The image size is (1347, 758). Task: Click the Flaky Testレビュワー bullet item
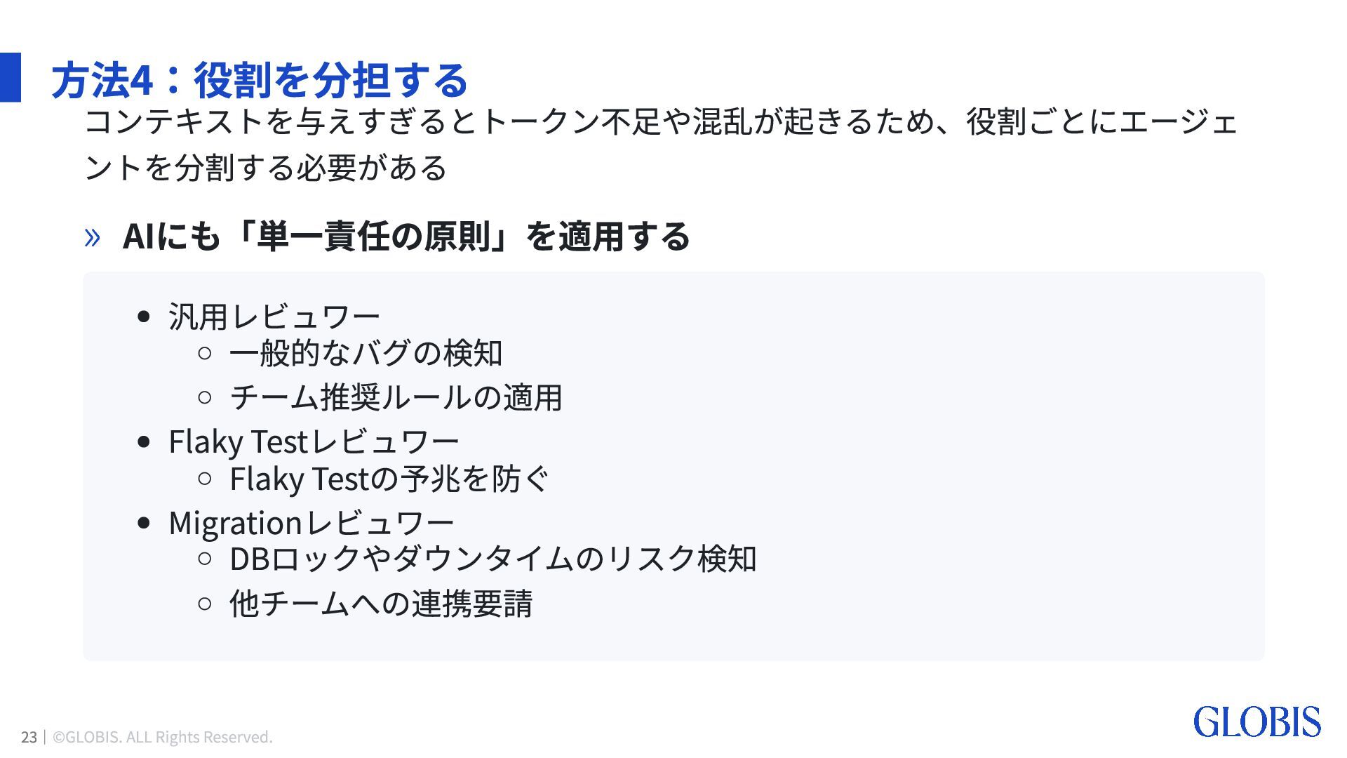point(314,442)
